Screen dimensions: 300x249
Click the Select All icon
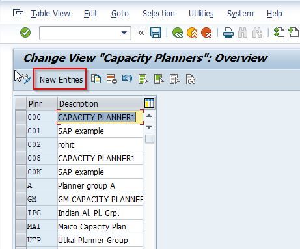point(143,79)
